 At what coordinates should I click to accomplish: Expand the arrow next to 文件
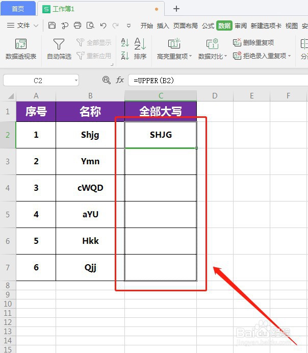[x=36, y=26]
